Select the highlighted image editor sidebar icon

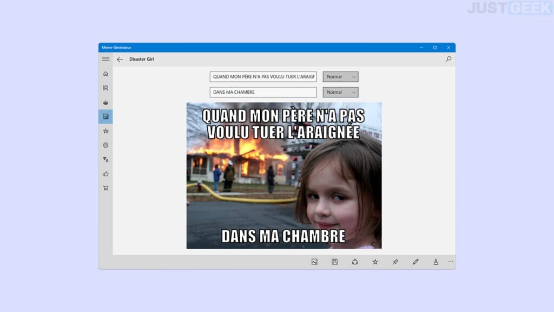[x=105, y=116]
